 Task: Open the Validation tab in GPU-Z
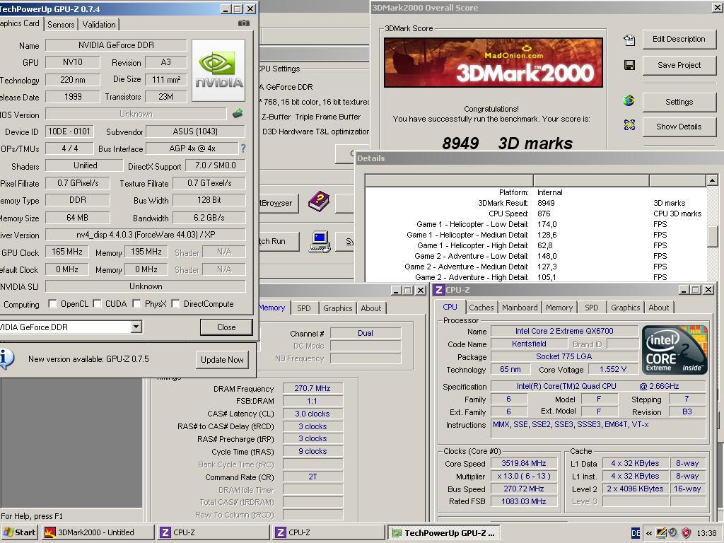click(99, 25)
